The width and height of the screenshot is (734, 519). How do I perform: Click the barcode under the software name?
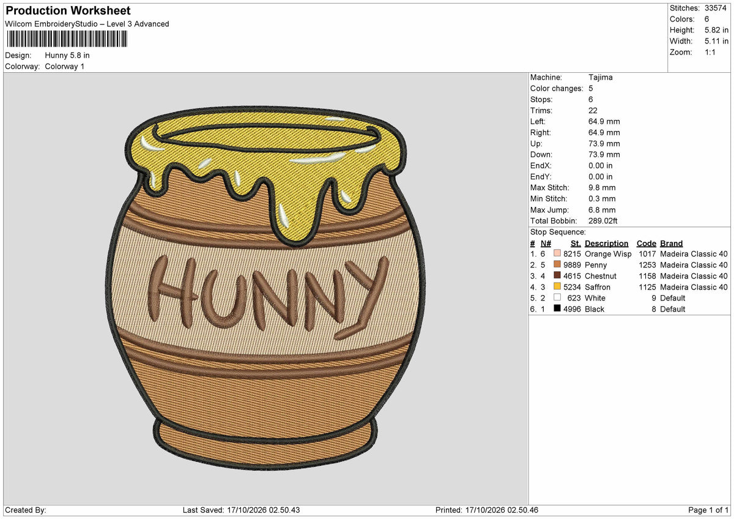click(x=67, y=39)
